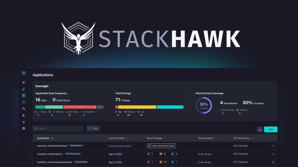Open Adminify-AdministrationTool application
The width and height of the screenshot is (298, 167).
[52, 146]
